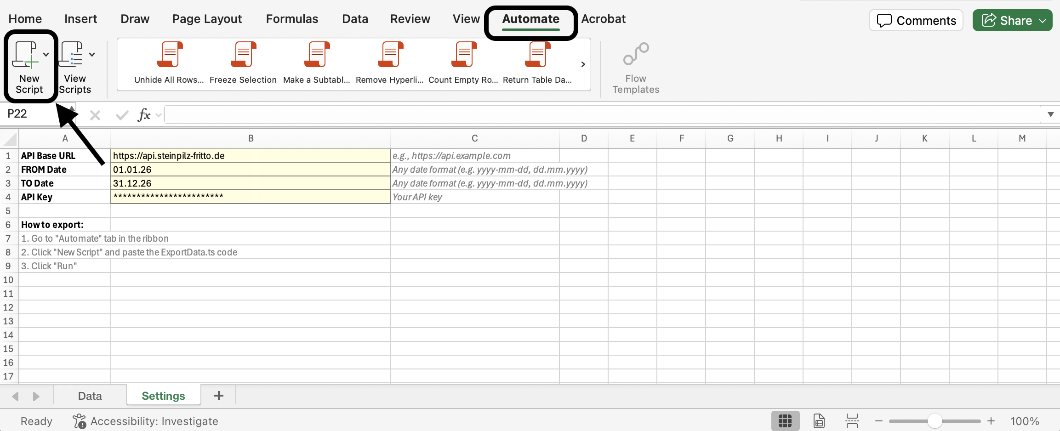Expand the script gallery chevron
1060x431 pixels.
(583, 64)
